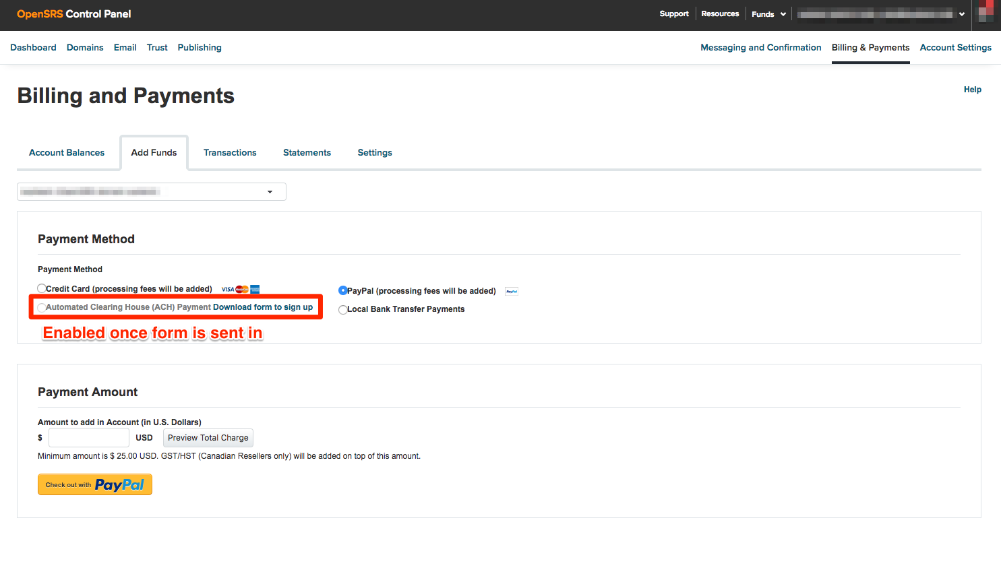Expand the Funds dropdown in header
1001x574 pixels.
pyautogui.click(x=768, y=14)
